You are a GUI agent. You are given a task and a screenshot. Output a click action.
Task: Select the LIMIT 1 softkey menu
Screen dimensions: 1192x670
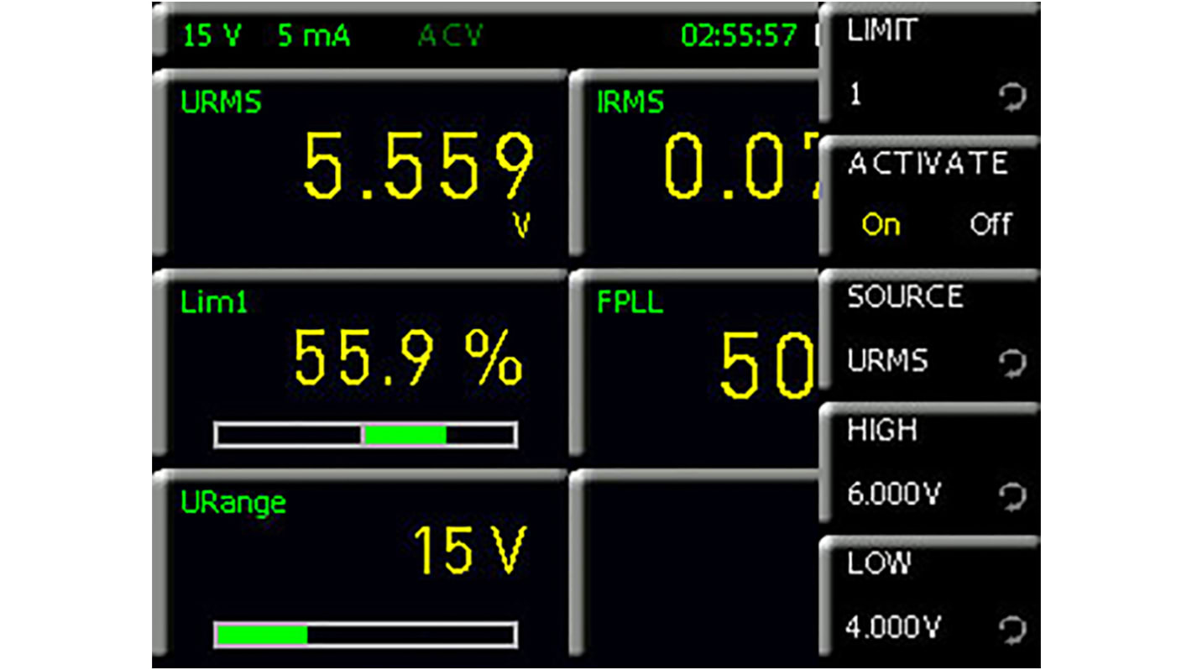(930, 63)
